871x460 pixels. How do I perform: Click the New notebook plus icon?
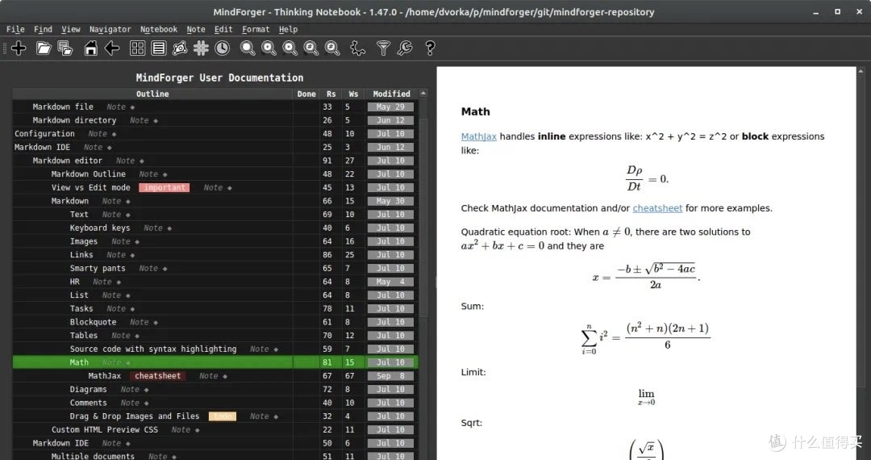point(19,48)
